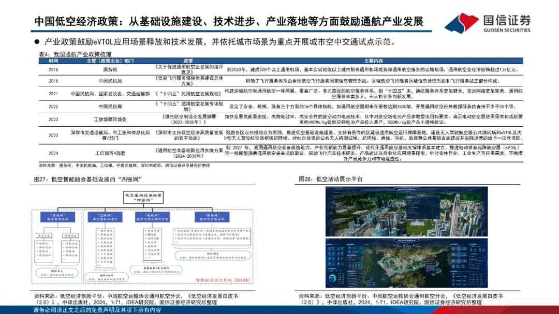Click the 增强设施 box in the diagram
The image size is (559, 314).
[70, 236]
